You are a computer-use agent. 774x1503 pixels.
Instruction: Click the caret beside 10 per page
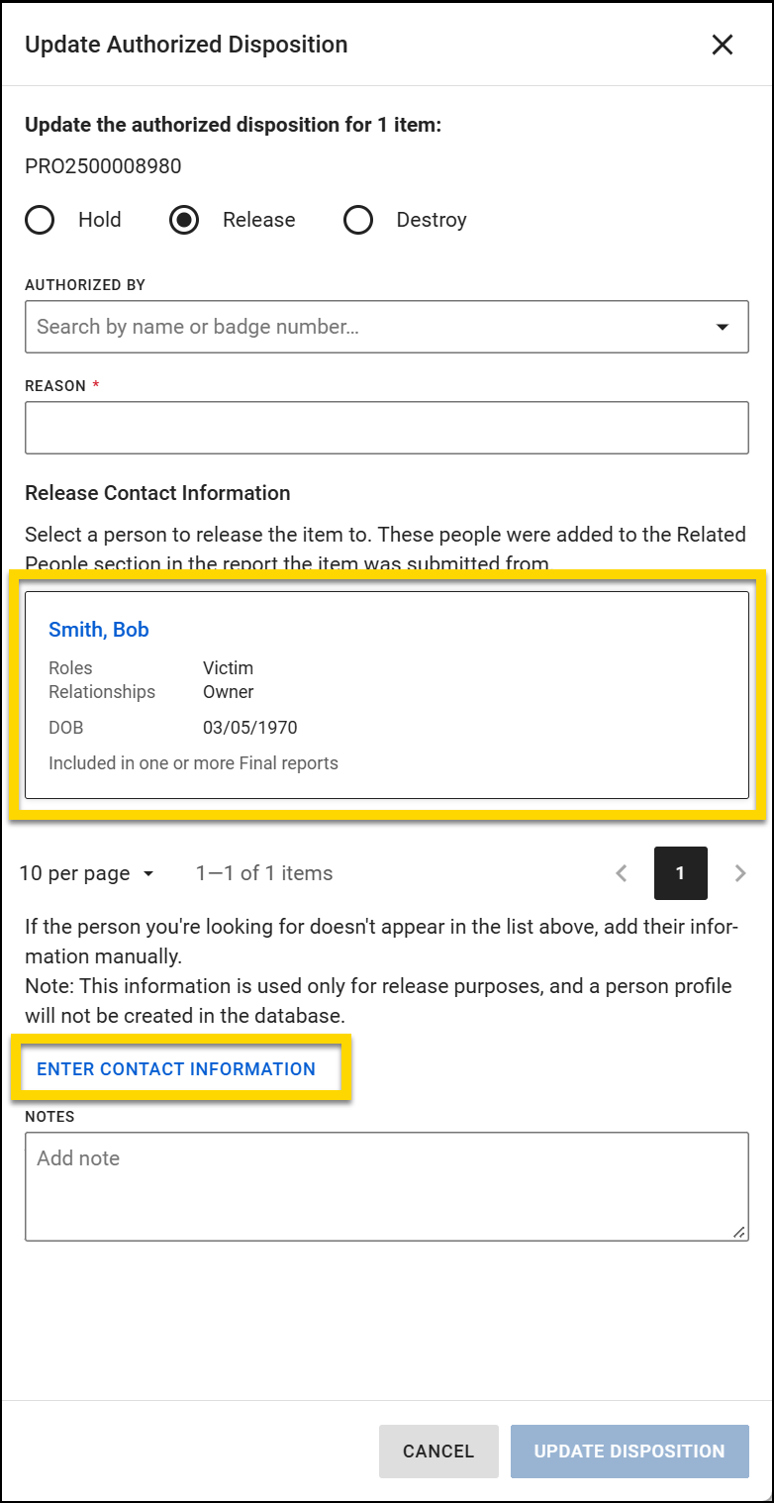[148, 874]
